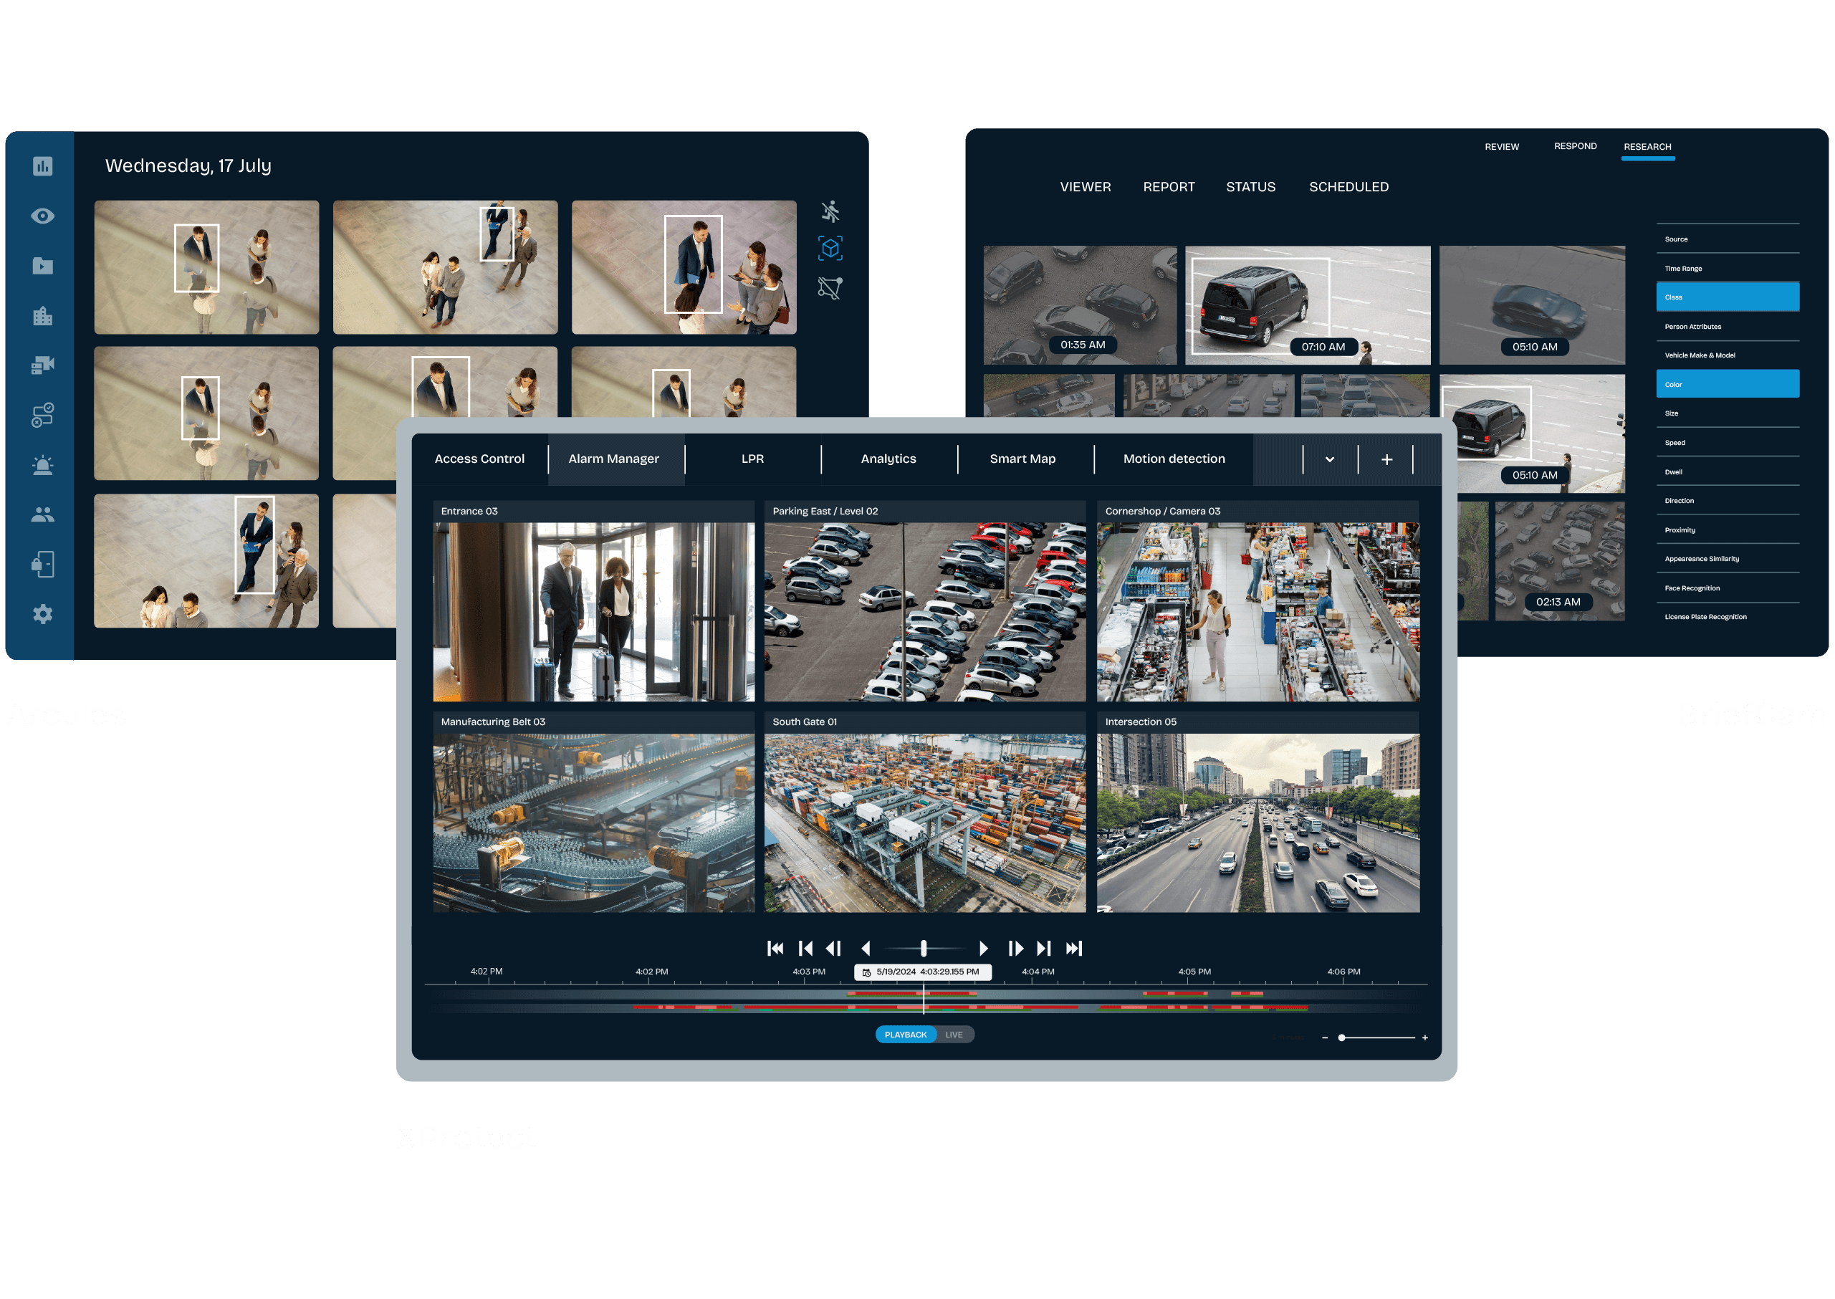
Task: Expand the Time Range filter
Action: pyautogui.click(x=1727, y=269)
